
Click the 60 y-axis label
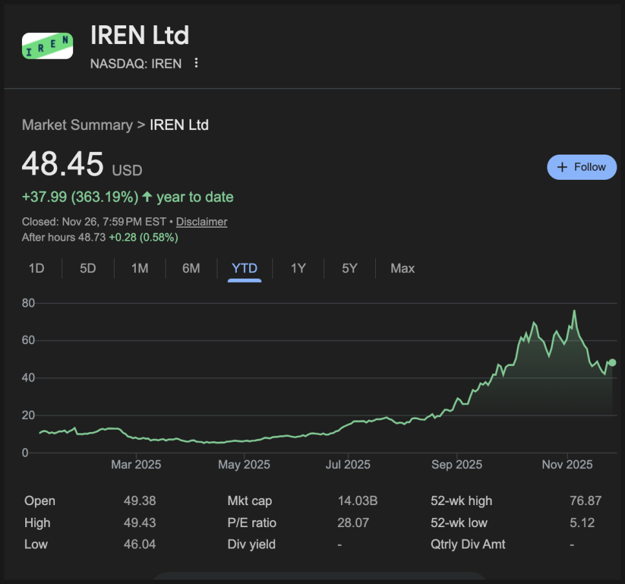pos(28,340)
